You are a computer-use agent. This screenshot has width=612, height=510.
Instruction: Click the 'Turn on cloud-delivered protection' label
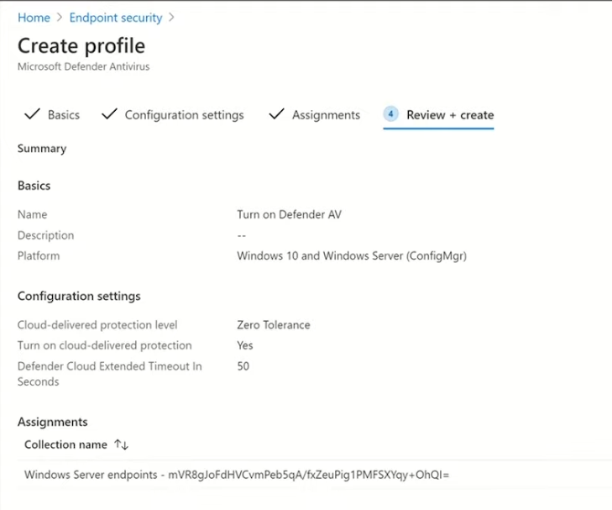pyautogui.click(x=105, y=345)
